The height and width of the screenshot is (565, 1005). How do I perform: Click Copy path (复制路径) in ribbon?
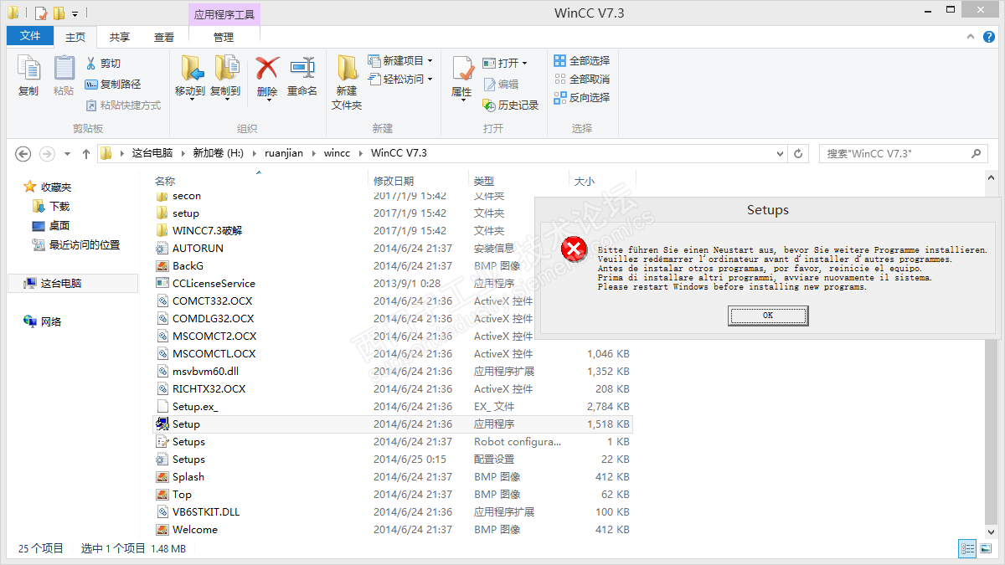click(x=113, y=85)
